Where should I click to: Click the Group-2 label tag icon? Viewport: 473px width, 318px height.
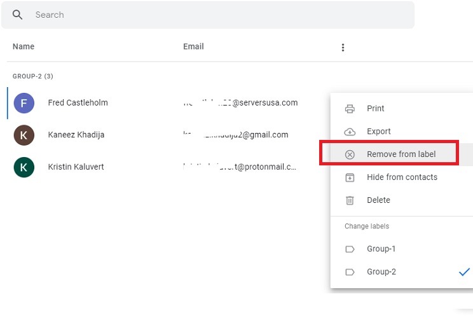pyautogui.click(x=350, y=272)
